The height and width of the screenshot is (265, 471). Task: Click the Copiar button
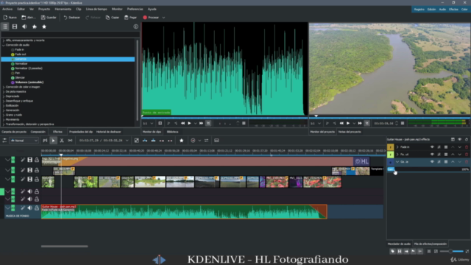pyautogui.click(x=113, y=18)
